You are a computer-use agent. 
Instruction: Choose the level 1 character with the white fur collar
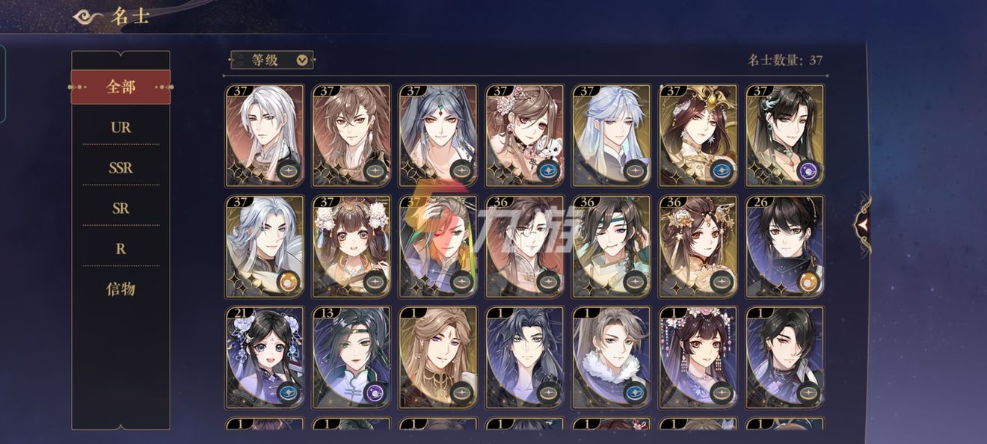pos(612,357)
